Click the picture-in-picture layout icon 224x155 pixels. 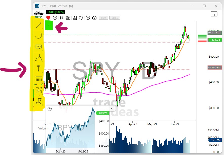[214, 14]
